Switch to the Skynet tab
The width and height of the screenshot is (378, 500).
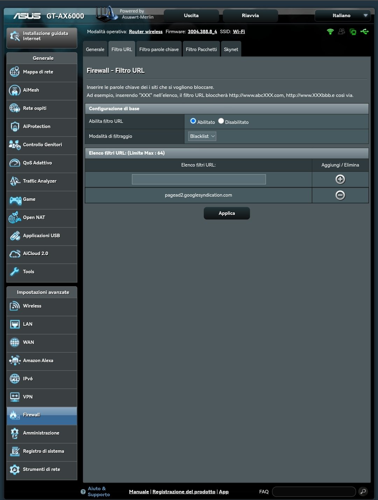coord(231,50)
